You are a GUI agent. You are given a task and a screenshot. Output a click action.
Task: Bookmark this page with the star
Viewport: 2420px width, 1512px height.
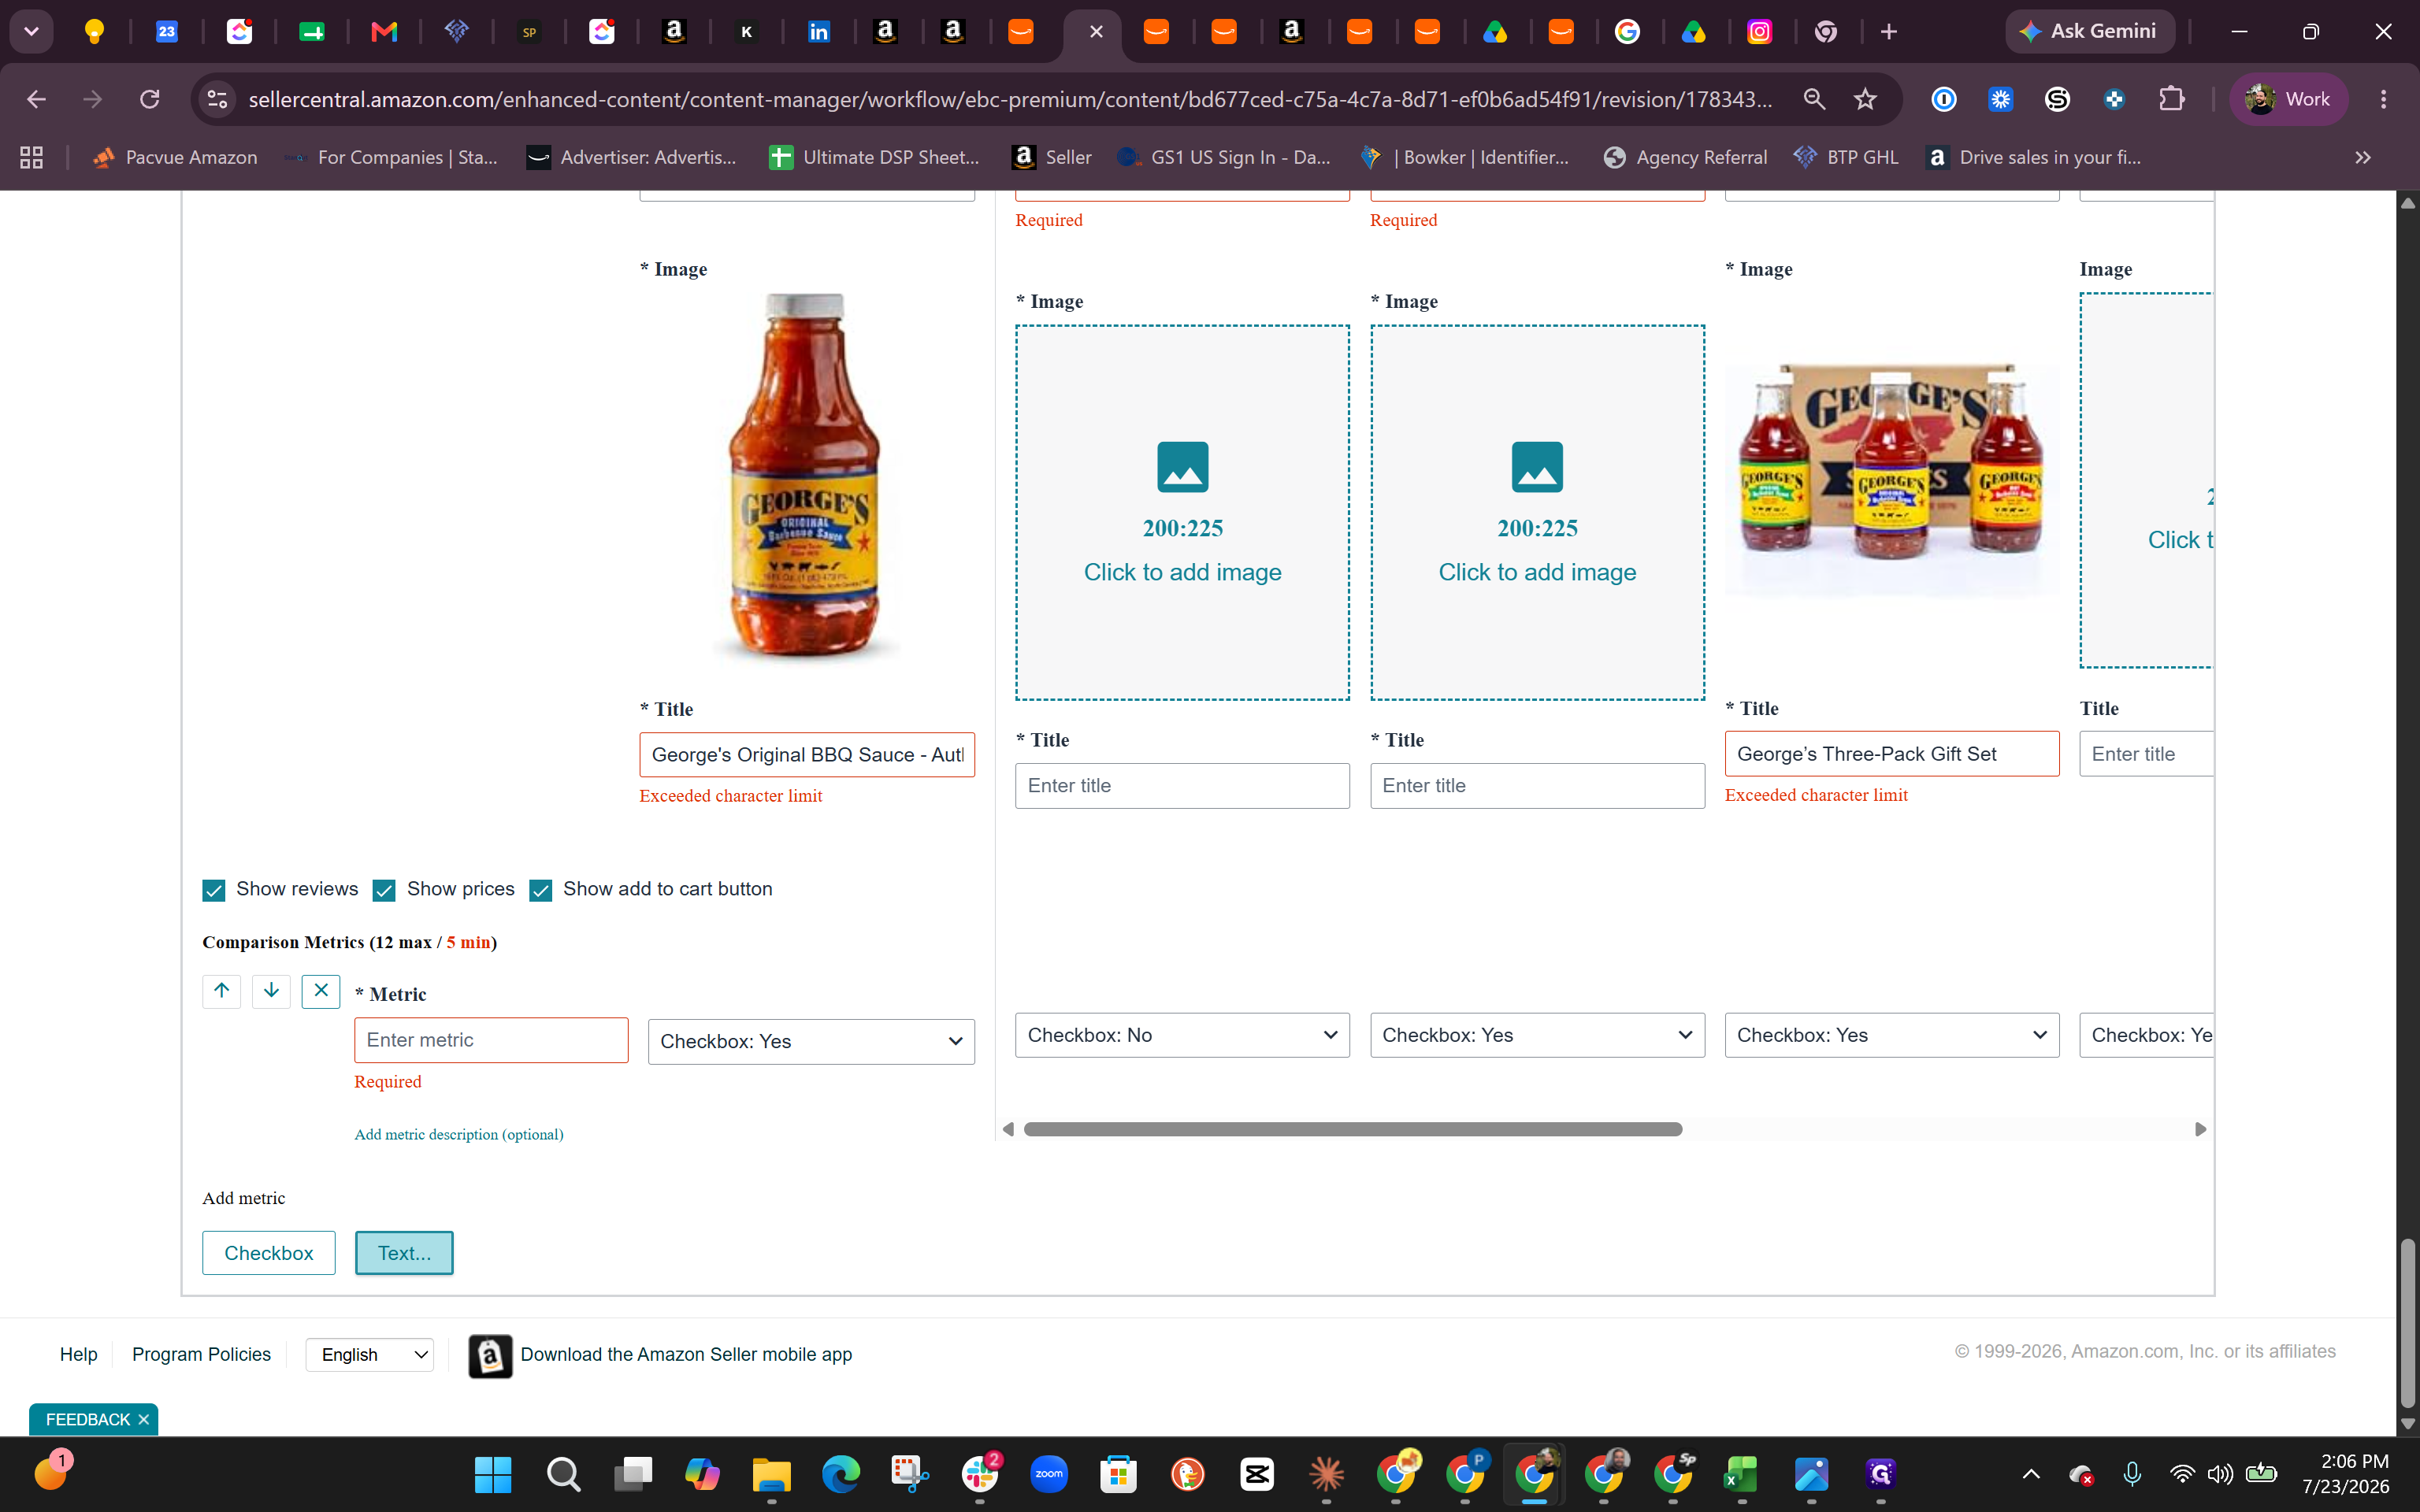[x=1865, y=99]
